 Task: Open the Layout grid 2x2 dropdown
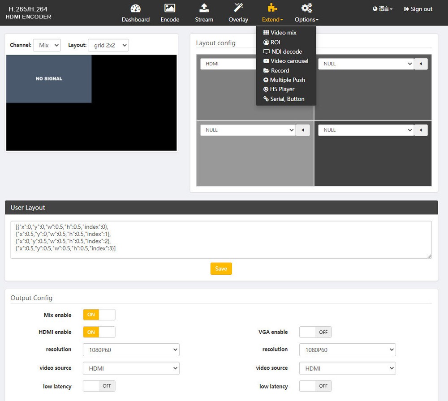coord(108,45)
